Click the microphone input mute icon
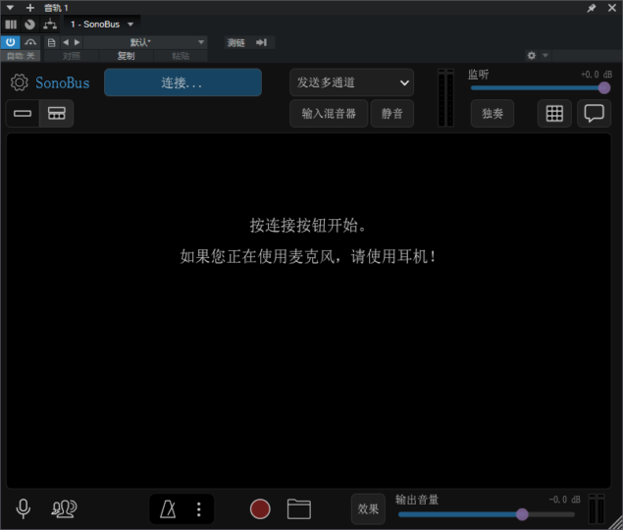This screenshot has width=623, height=530. pos(24,508)
